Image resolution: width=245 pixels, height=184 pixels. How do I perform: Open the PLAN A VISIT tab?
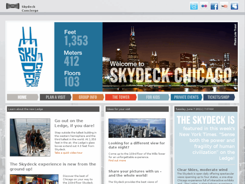(56, 97)
